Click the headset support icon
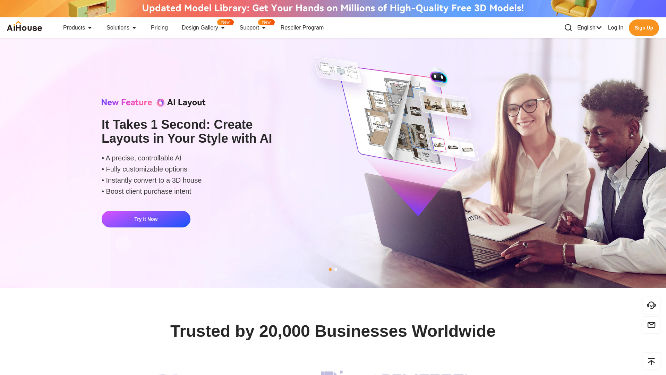 tap(651, 305)
